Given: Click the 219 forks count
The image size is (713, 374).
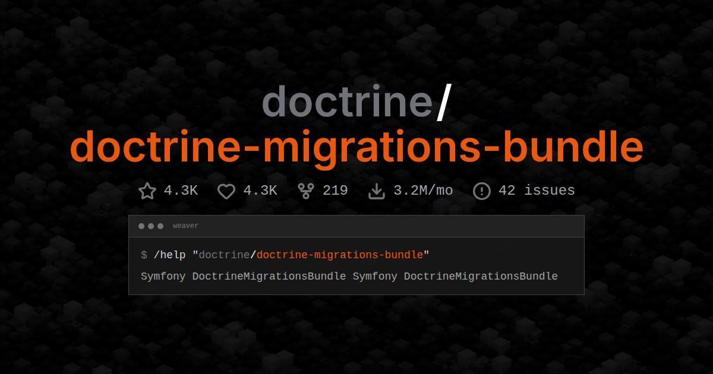Looking at the screenshot, I should click(336, 191).
